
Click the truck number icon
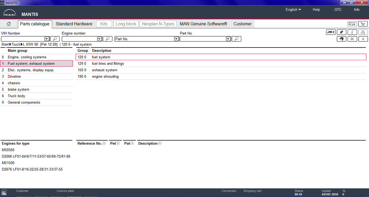click(x=331, y=32)
